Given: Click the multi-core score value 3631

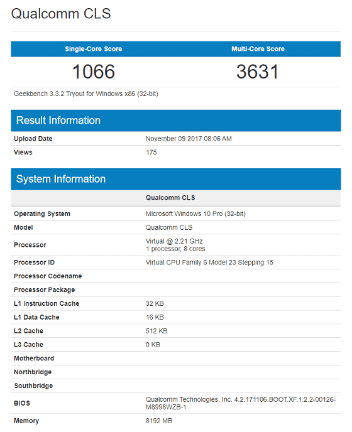Looking at the screenshot, I should (x=257, y=72).
